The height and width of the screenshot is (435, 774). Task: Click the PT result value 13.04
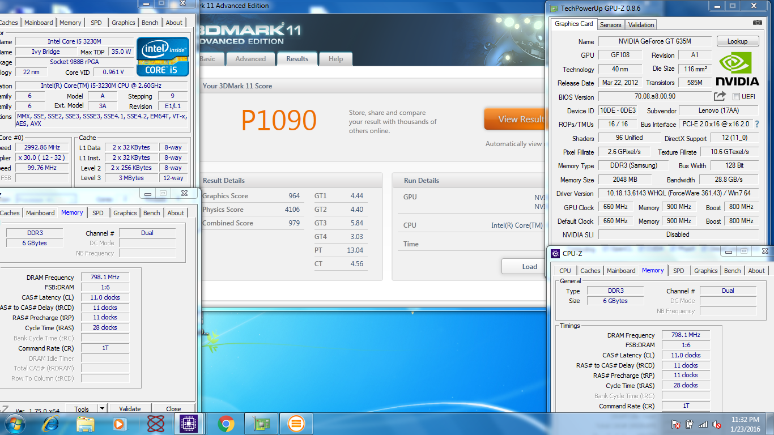point(355,250)
